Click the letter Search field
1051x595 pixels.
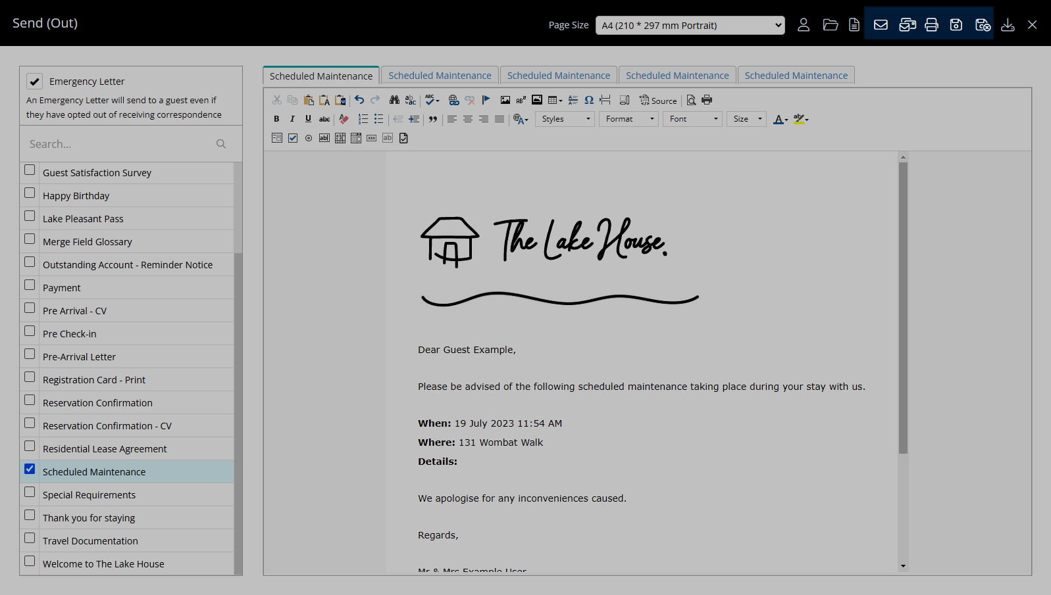pos(122,144)
